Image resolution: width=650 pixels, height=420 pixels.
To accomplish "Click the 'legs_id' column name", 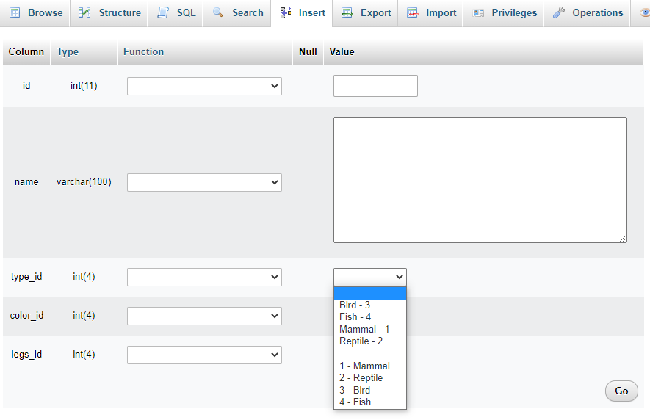I will pos(26,355).
